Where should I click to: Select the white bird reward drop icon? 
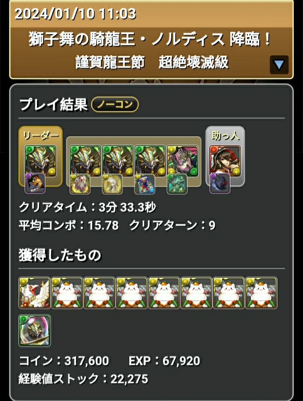tap(35, 293)
